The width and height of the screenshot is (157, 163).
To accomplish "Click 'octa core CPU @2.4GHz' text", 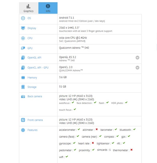I will (73, 38).
